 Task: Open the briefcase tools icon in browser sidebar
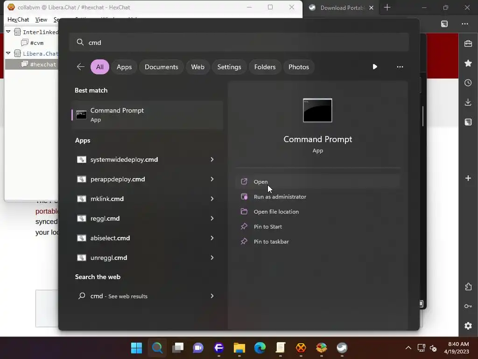click(468, 43)
